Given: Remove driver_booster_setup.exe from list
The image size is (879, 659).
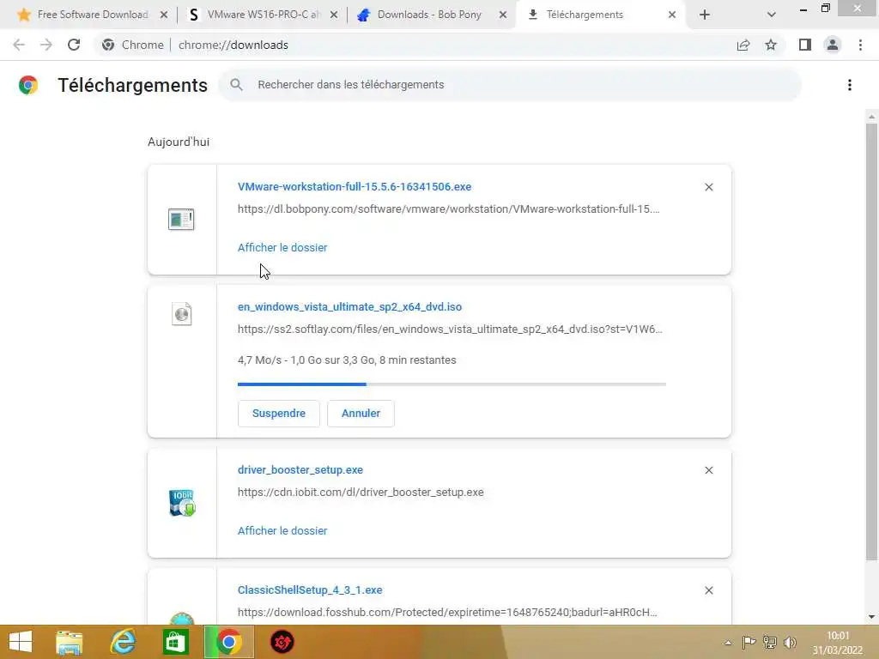Looking at the screenshot, I should [x=708, y=470].
